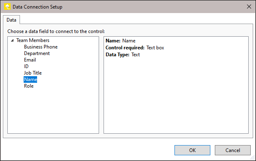
Task: Collapse the Team Members tree node arrow
Action: [x=12, y=40]
